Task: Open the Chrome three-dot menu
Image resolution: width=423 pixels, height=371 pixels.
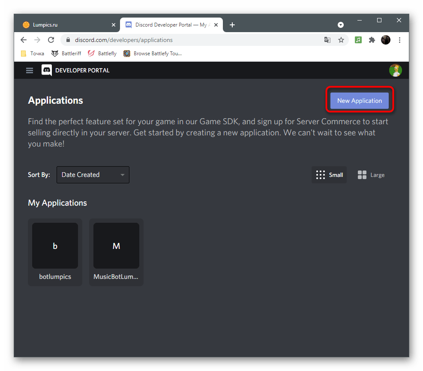Action: 399,39
